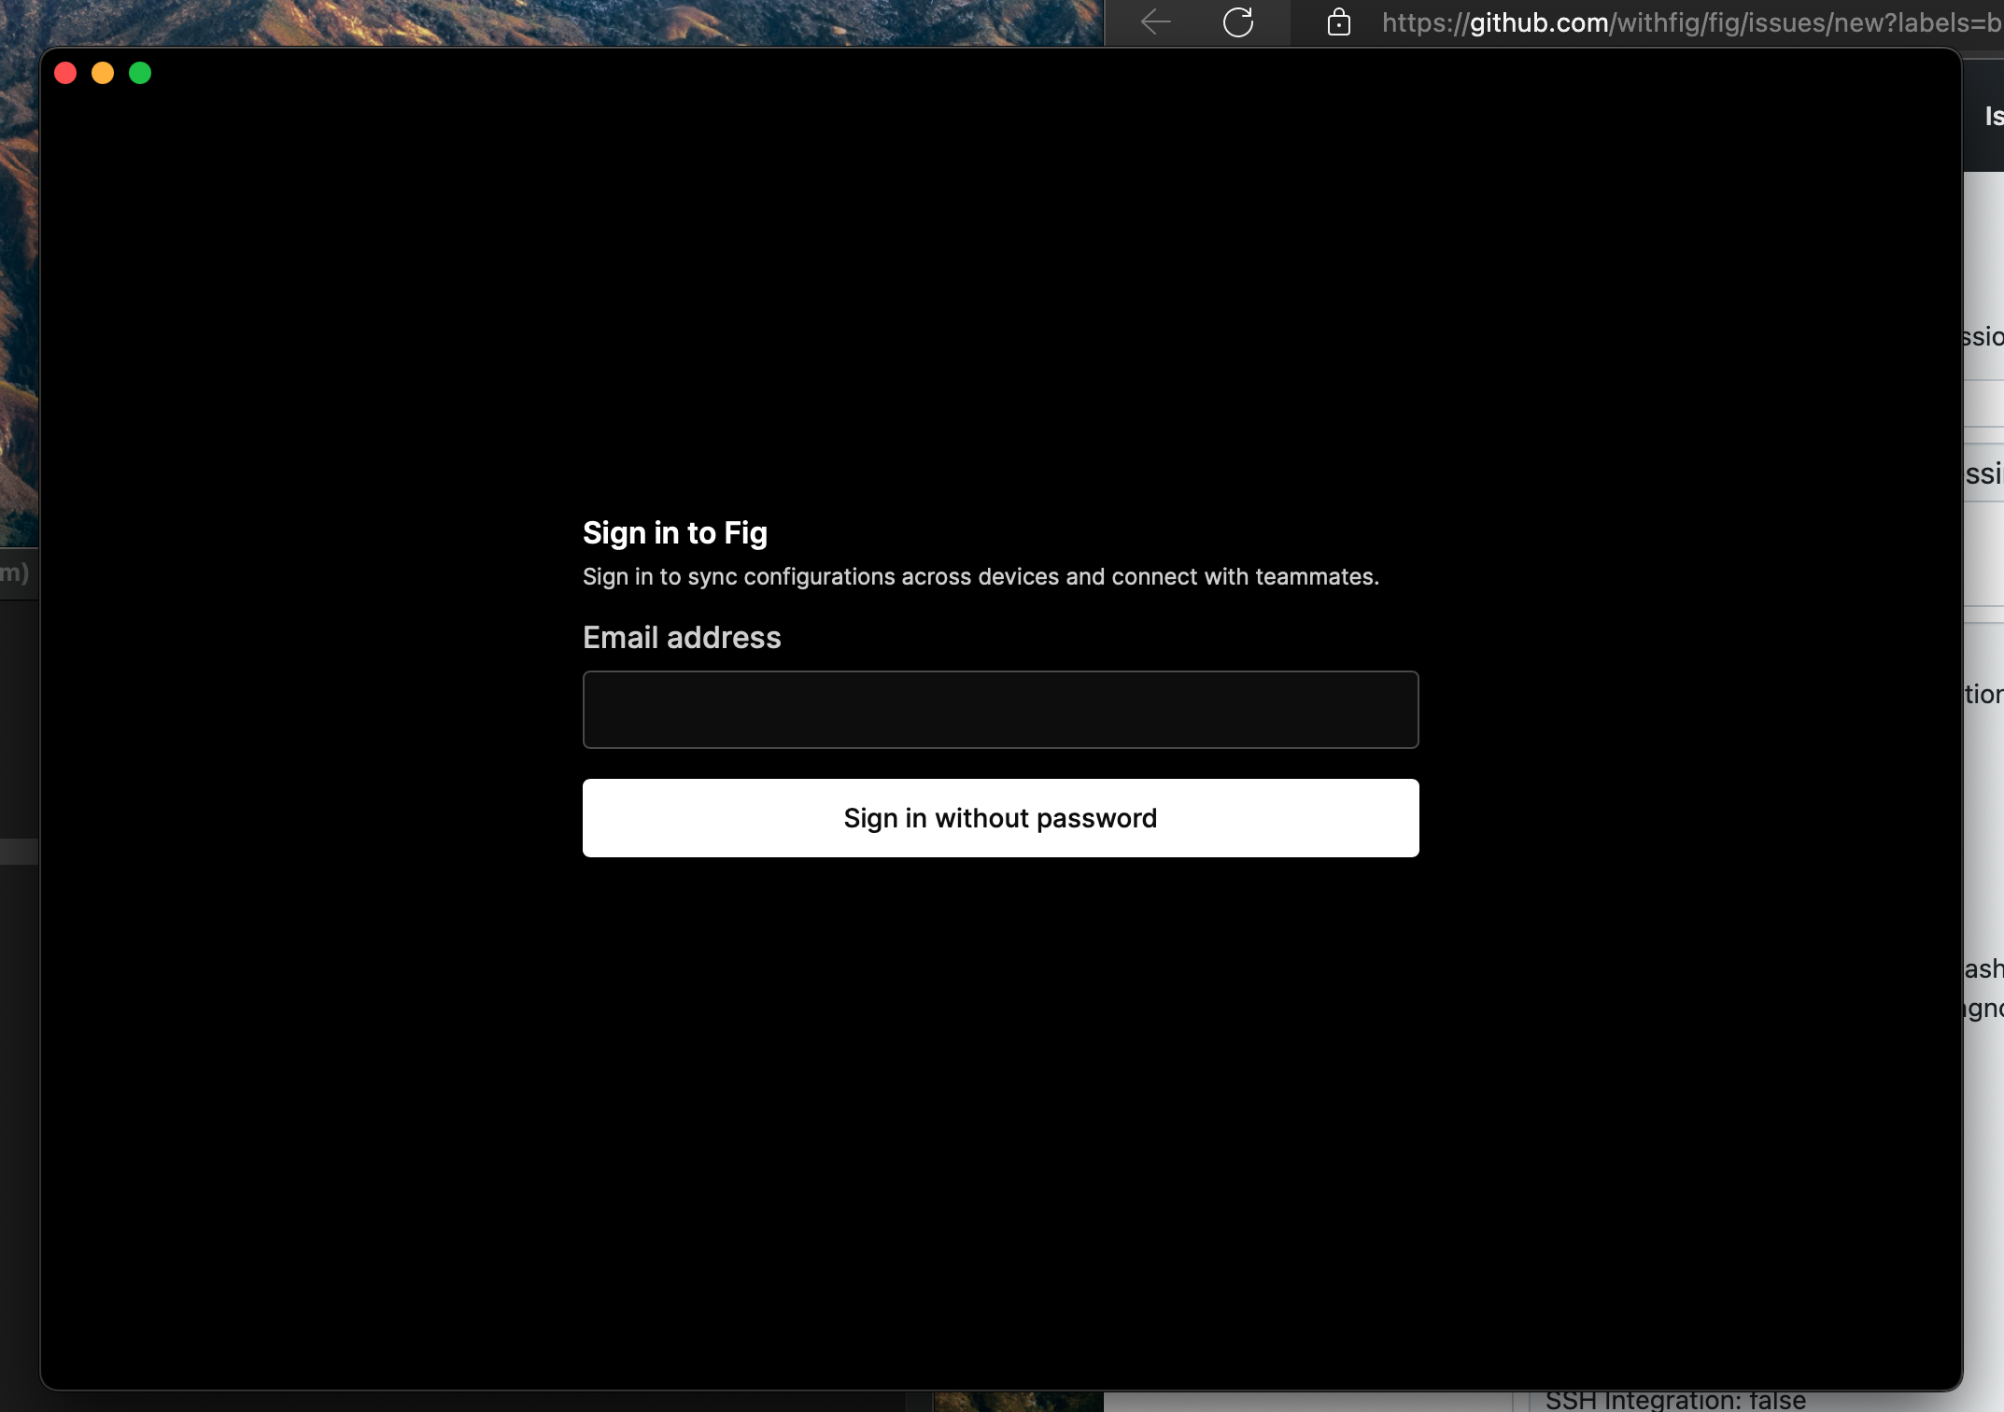Viewport: 2004px width, 1412px height.
Task: Click the image thumbnail at bottom of page
Action: 1018,1401
